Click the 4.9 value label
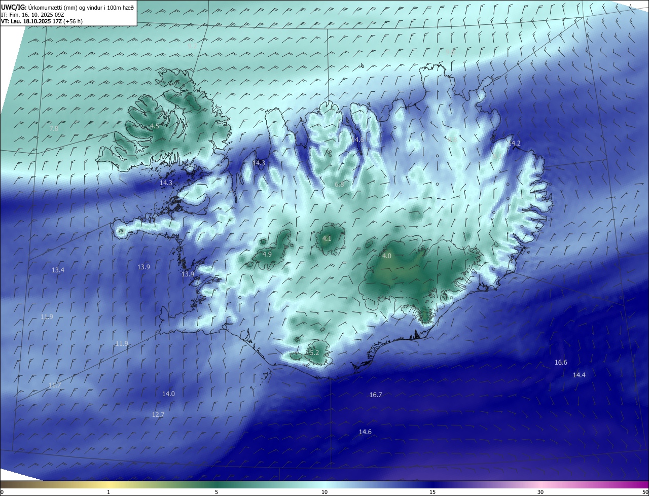649x496 pixels. [267, 254]
